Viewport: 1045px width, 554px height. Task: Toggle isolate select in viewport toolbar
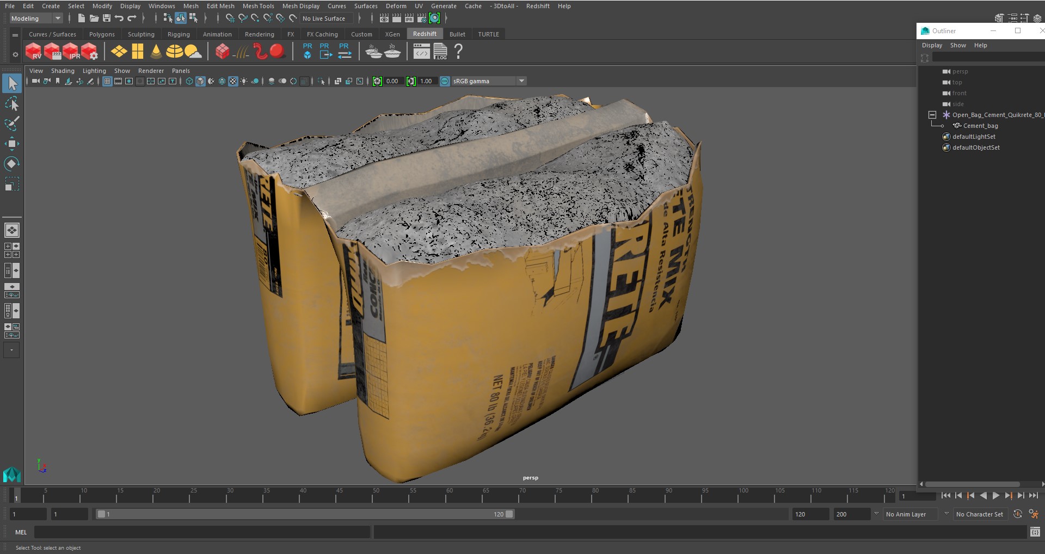click(321, 81)
